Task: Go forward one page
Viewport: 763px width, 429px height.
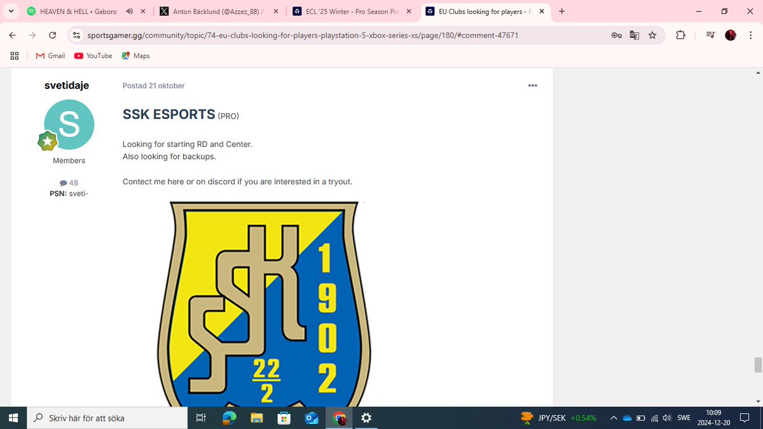Action: point(32,36)
